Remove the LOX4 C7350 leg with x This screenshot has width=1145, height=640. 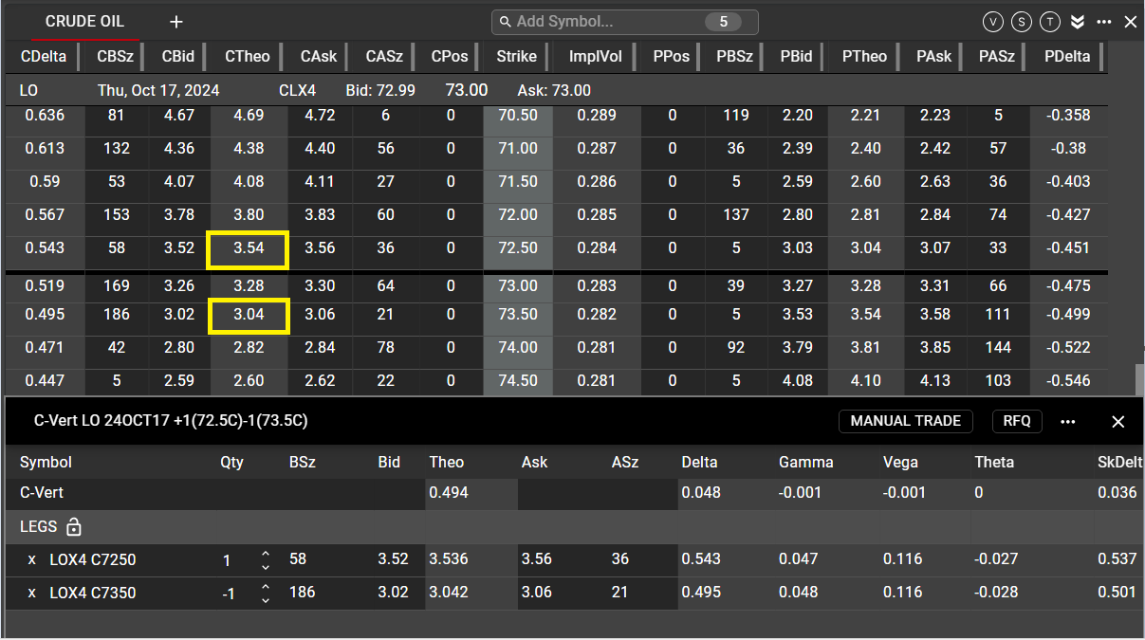click(31, 593)
